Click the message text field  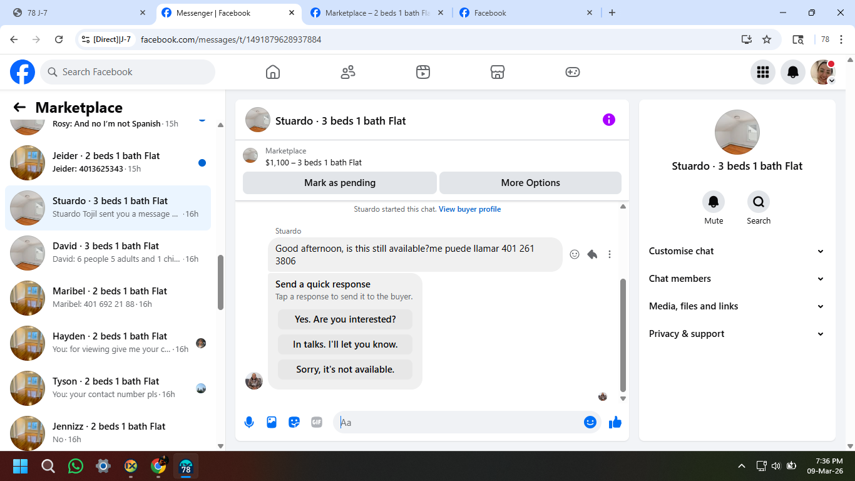tap(459, 422)
